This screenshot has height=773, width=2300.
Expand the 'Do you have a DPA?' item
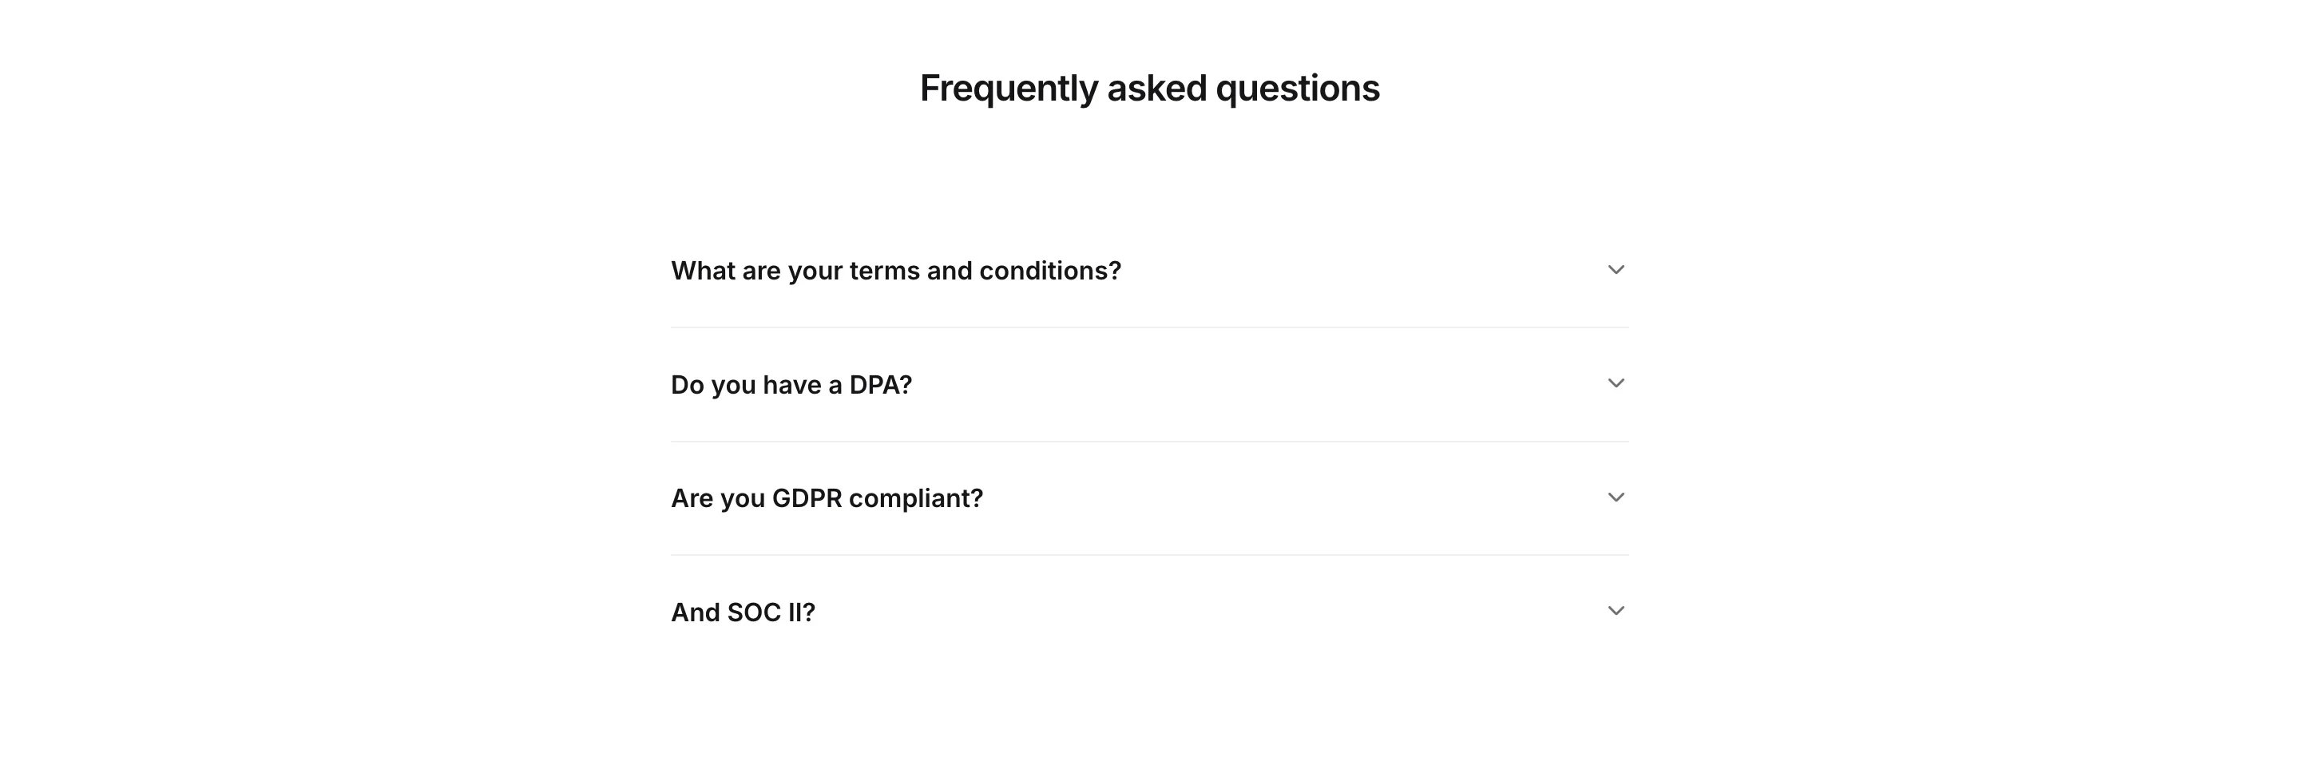tap(791, 384)
